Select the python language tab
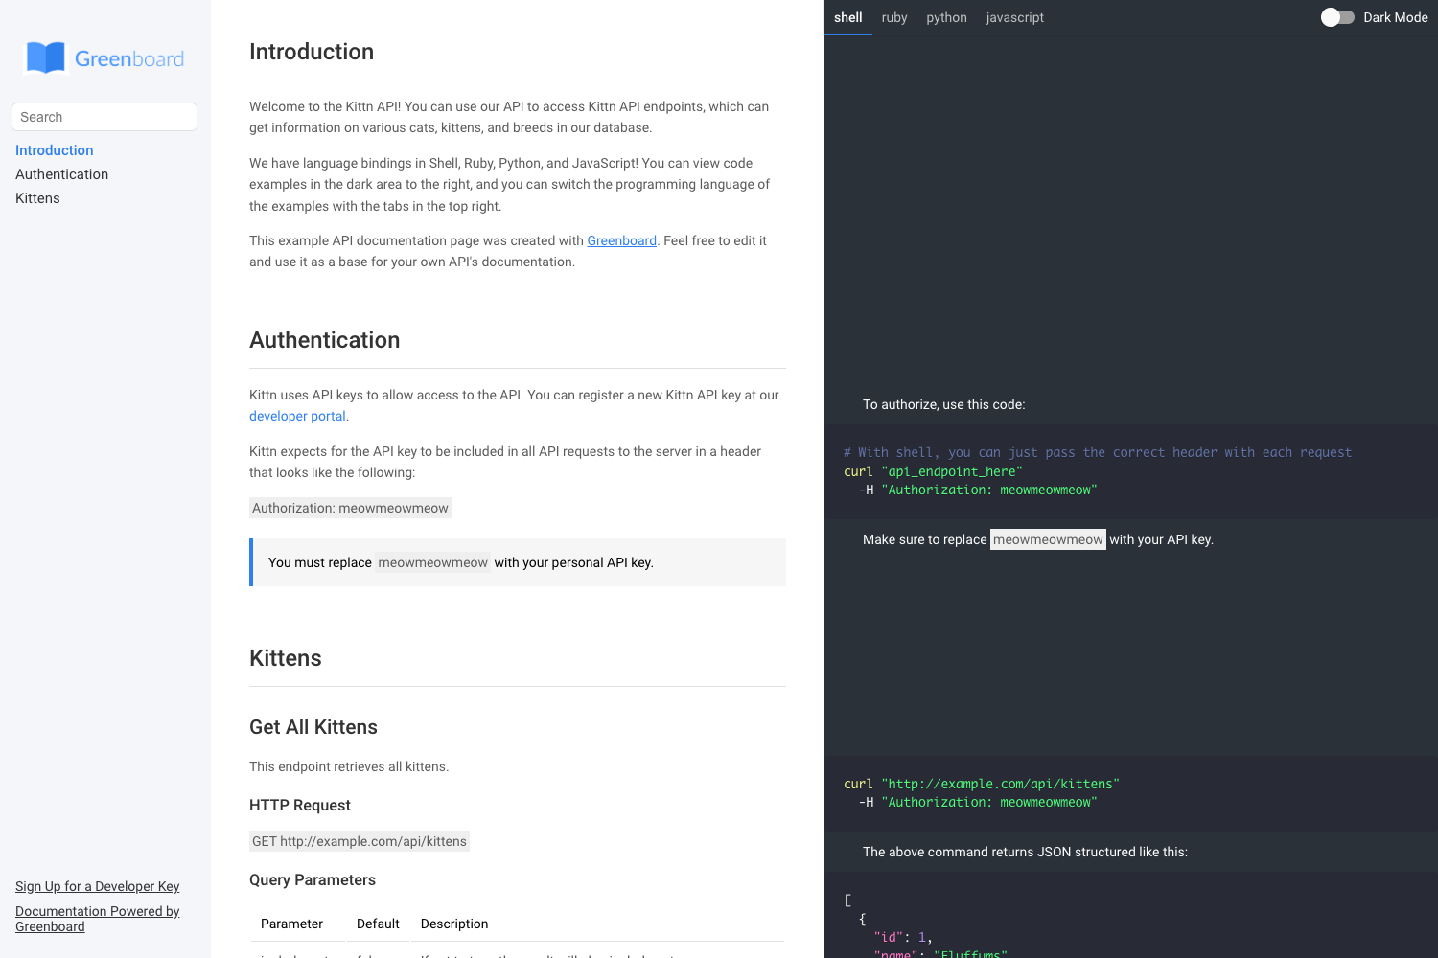 (x=946, y=17)
